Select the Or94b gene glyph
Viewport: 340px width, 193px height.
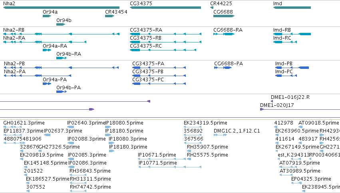pyautogui.click(x=61, y=24)
